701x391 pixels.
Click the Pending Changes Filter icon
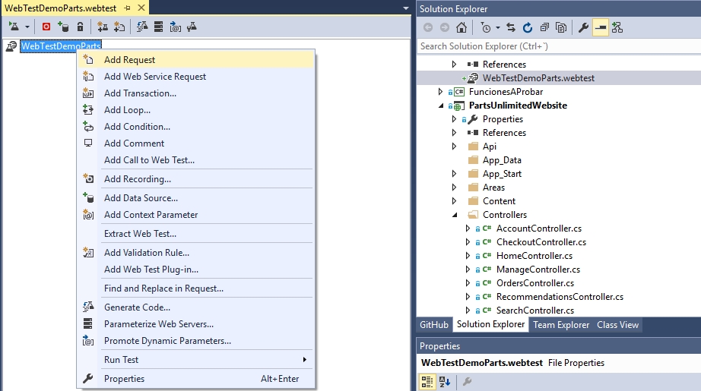[486, 27]
